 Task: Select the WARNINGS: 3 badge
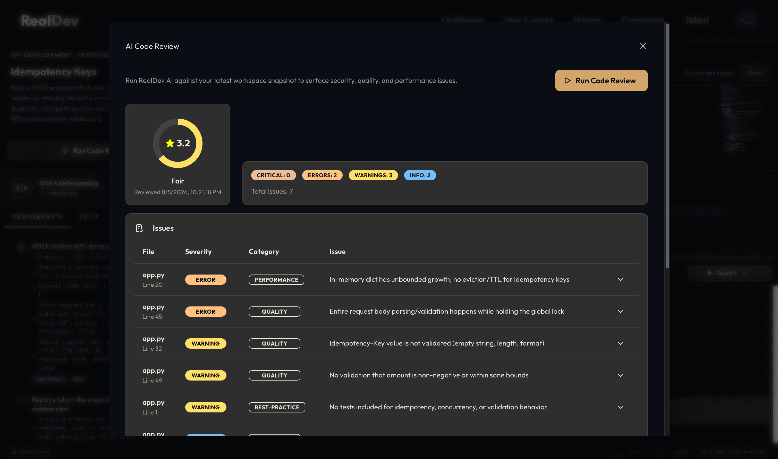pos(373,175)
